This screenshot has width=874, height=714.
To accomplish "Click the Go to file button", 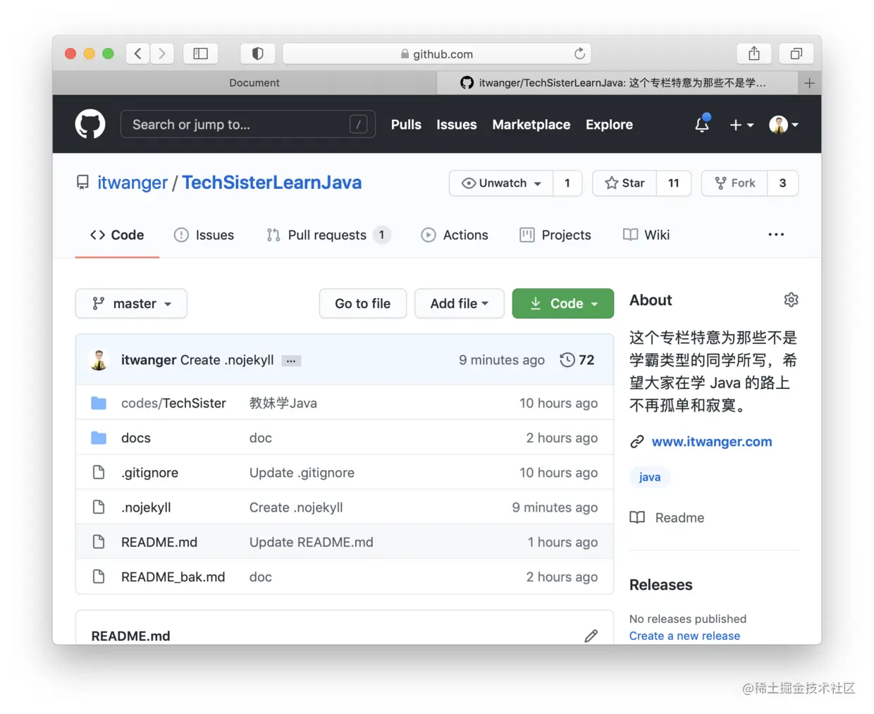I will pos(362,304).
